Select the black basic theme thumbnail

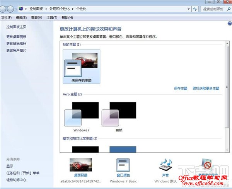tap(85, 149)
